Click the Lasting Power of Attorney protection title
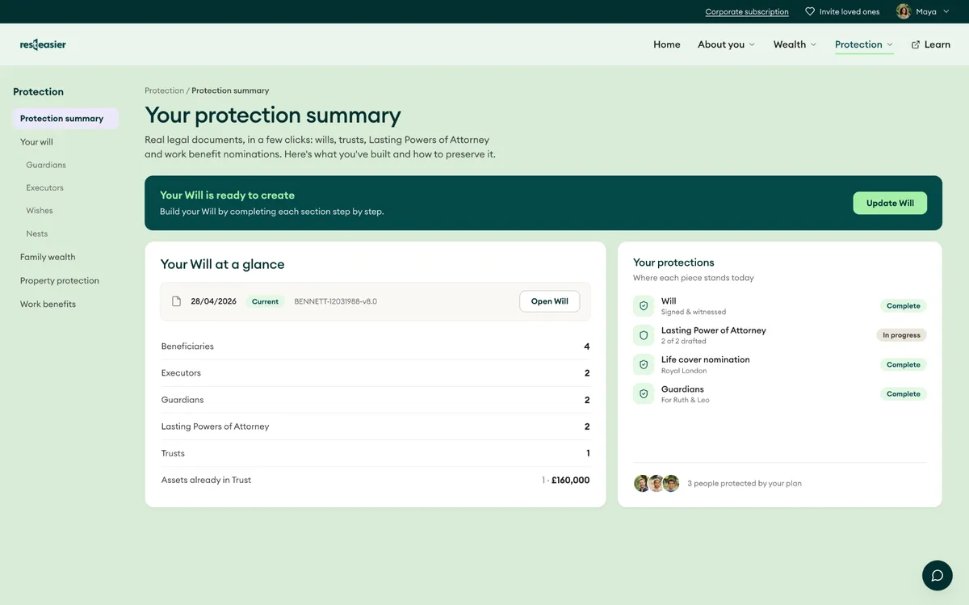969x605 pixels. tap(714, 330)
